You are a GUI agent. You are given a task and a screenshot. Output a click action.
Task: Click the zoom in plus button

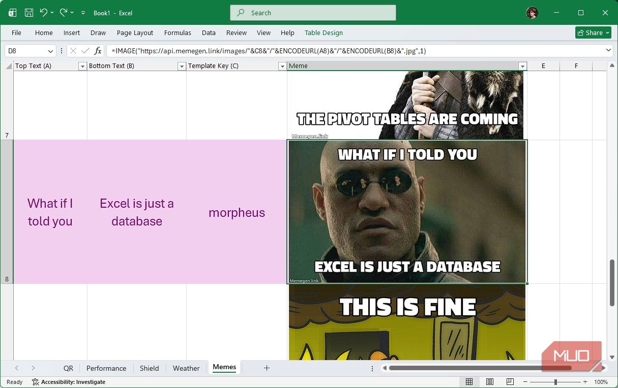585,382
